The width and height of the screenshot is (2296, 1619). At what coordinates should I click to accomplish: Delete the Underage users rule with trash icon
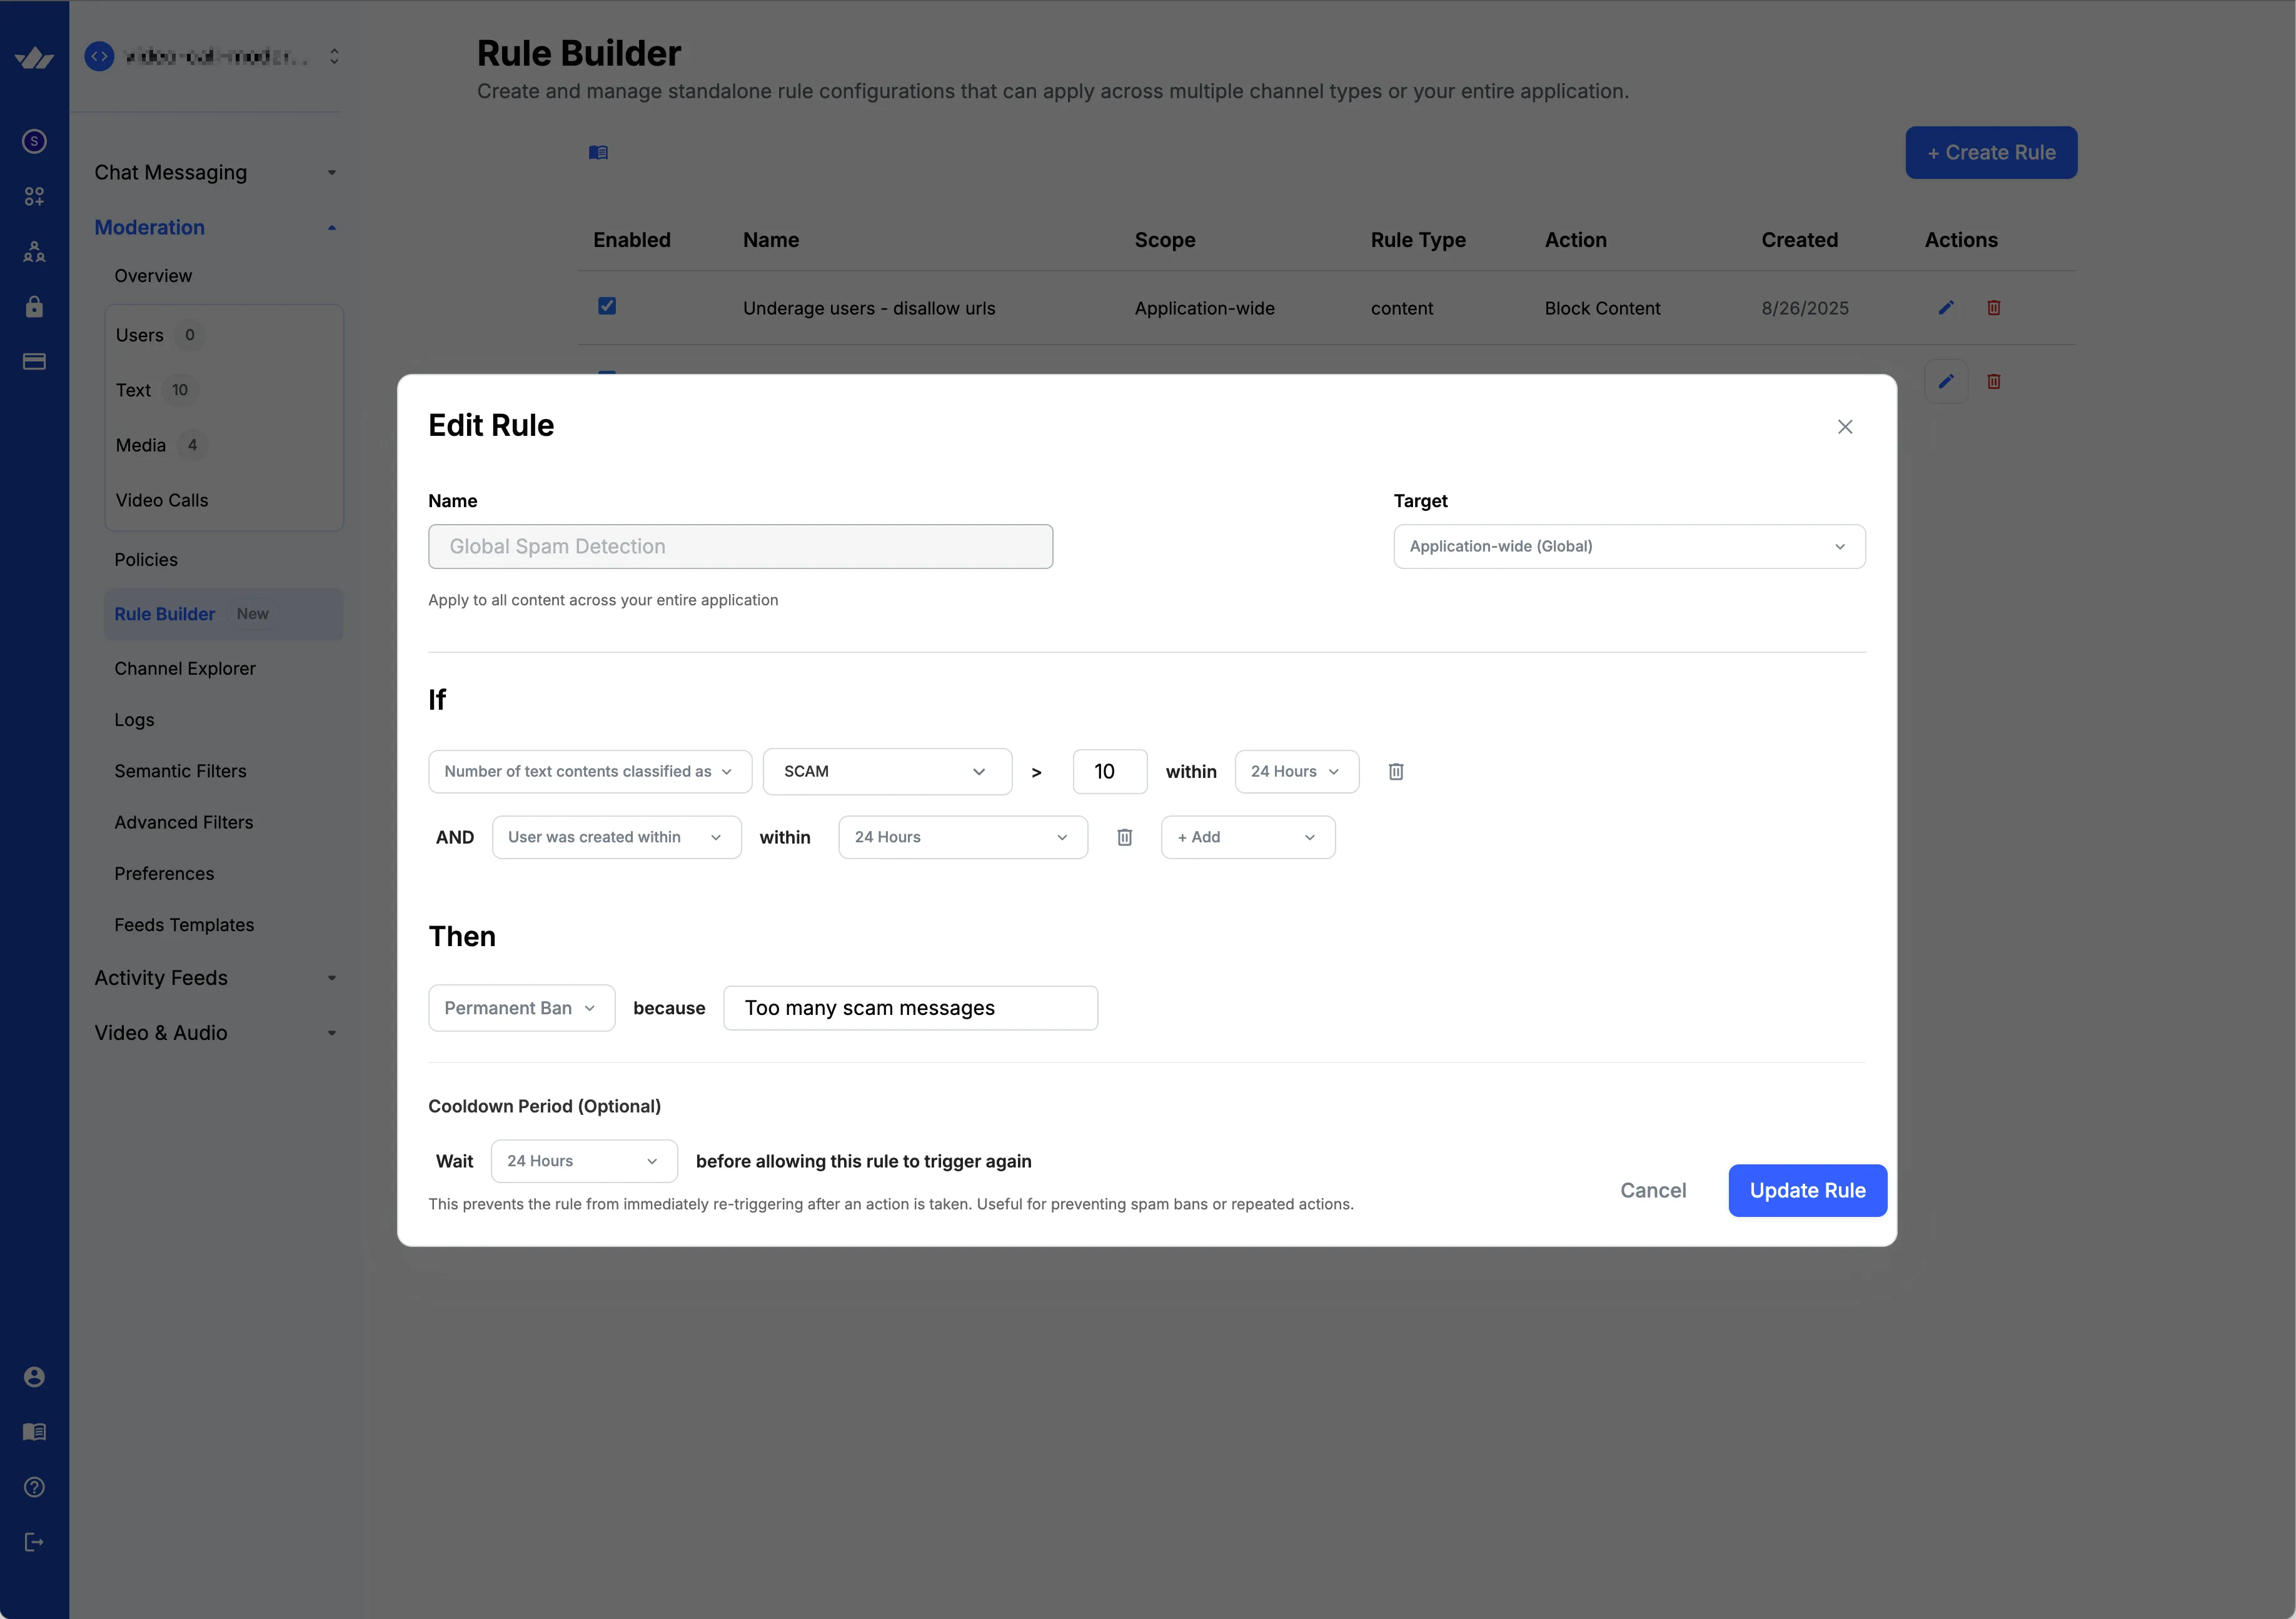coord(1994,308)
